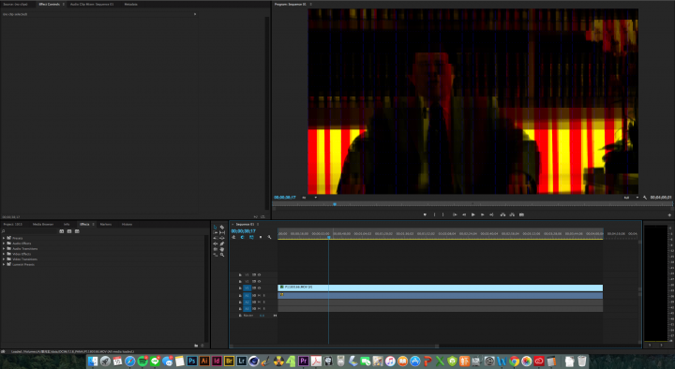This screenshot has width=675, height=369.
Task: Select the video clip on V1
Action: click(x=441, y=288)
